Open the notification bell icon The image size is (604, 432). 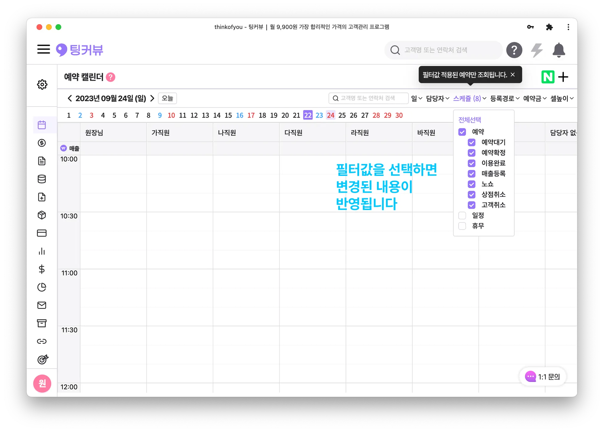pyautogui.click(x=559, y=50)
